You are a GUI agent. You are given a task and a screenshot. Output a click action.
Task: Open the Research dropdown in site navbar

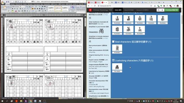pyautogui.click(x=143, y=10)
